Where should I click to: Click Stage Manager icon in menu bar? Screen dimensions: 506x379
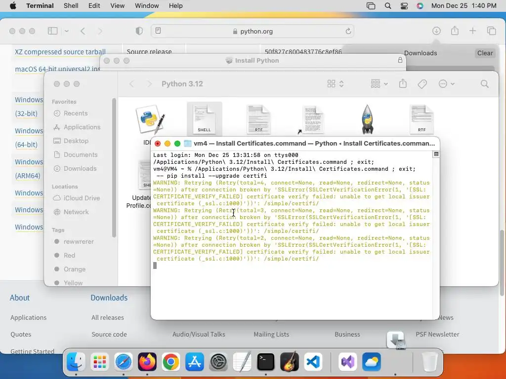[371, 5]
